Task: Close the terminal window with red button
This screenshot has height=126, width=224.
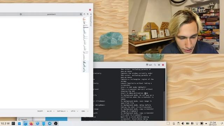Action: [163, 65]
